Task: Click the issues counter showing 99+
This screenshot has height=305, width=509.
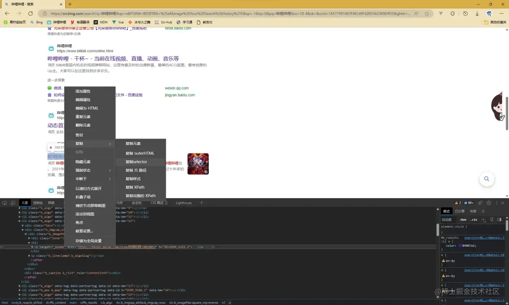Action: pos(469,203)
